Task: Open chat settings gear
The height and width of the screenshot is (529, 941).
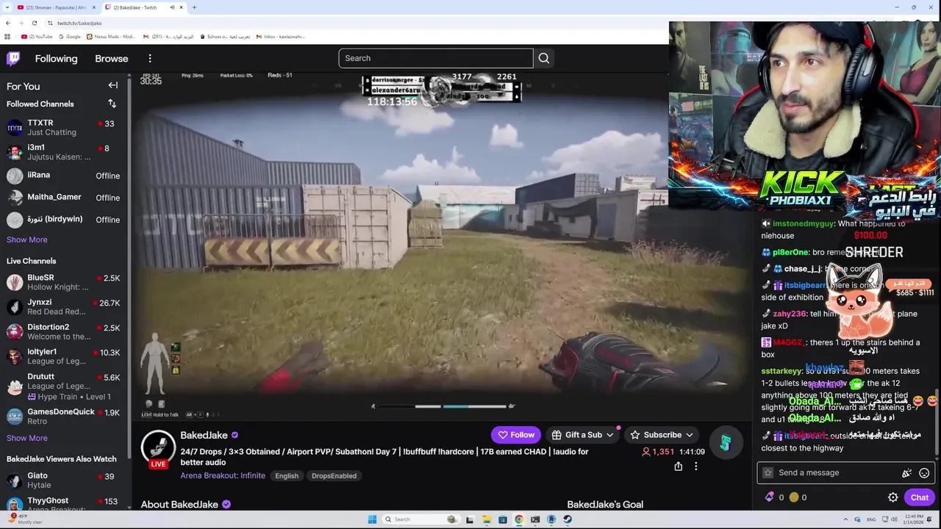Action: pos(892,497)
